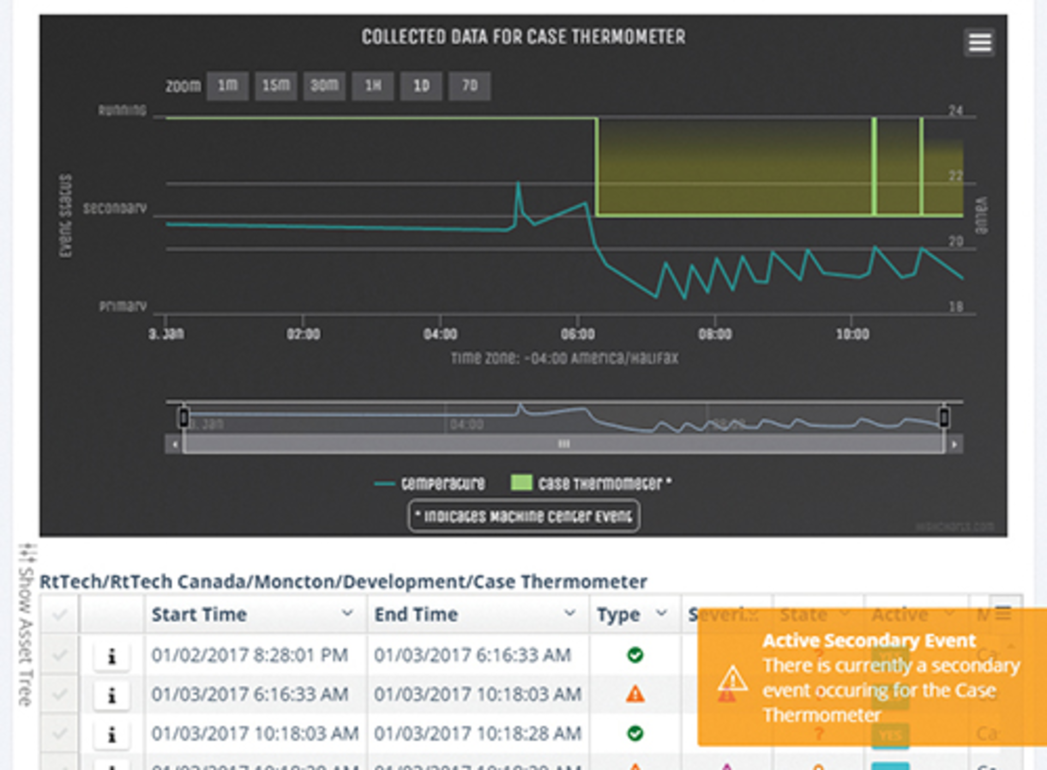Check the checkbox on the first event row
The height and width of the screenshot is (770, 1047).
(x=60, y=656)
